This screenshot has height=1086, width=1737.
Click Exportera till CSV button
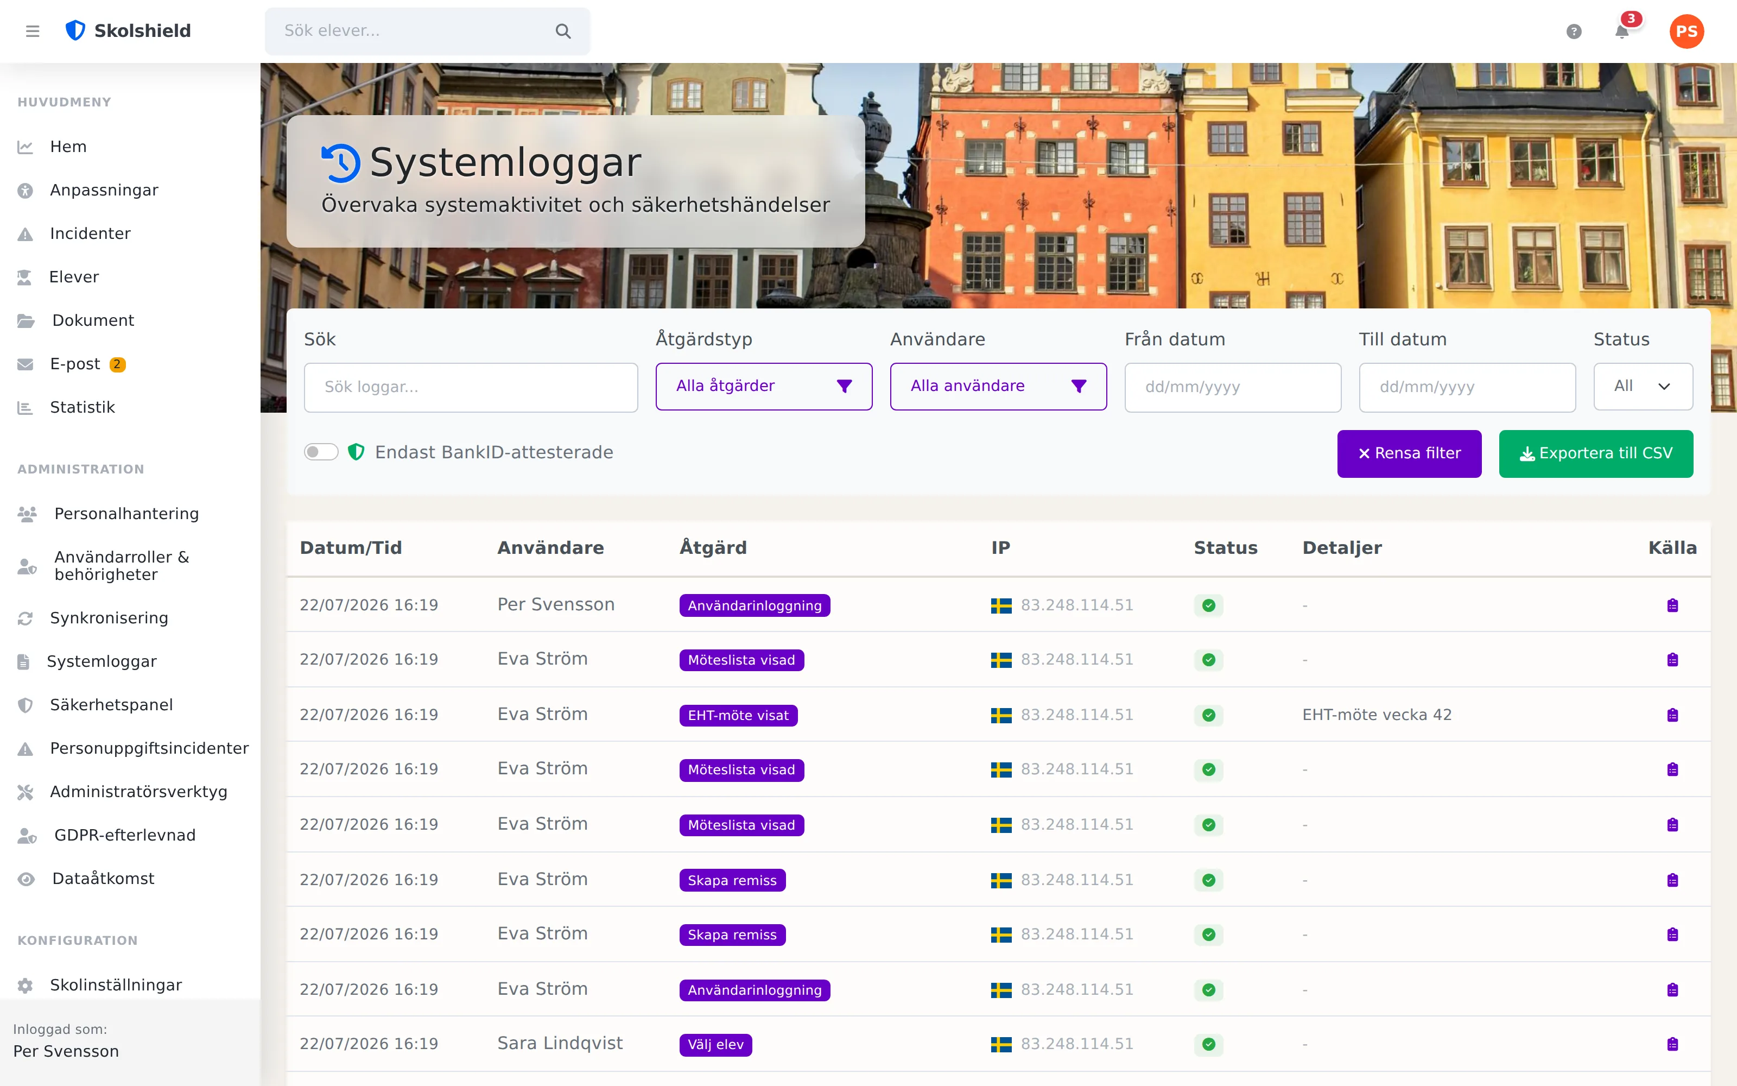(x=1596, y=453)
